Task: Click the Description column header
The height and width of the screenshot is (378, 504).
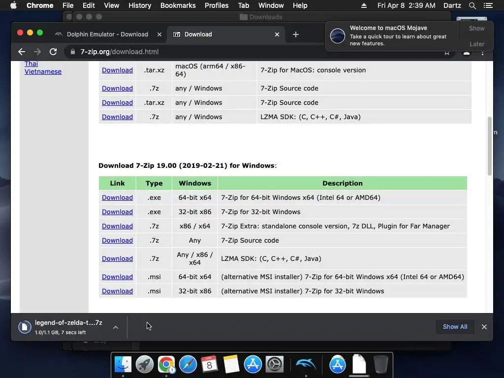Action: [343, 183]
